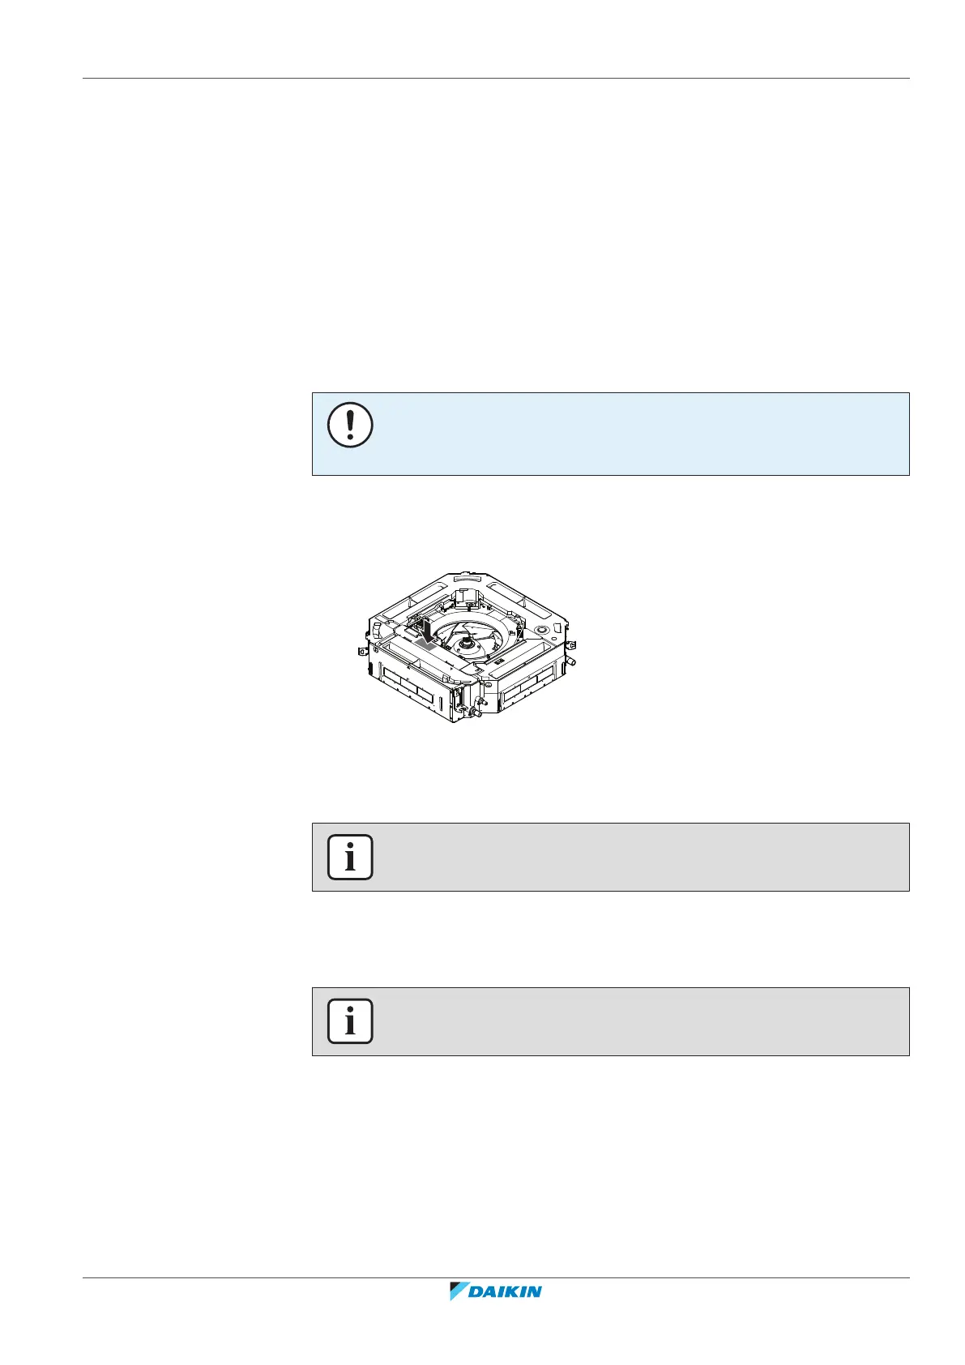Click the exclamation mark notice icon
Image resolution: width=965 pixels, height=1365 pixels.
[350, 424]
